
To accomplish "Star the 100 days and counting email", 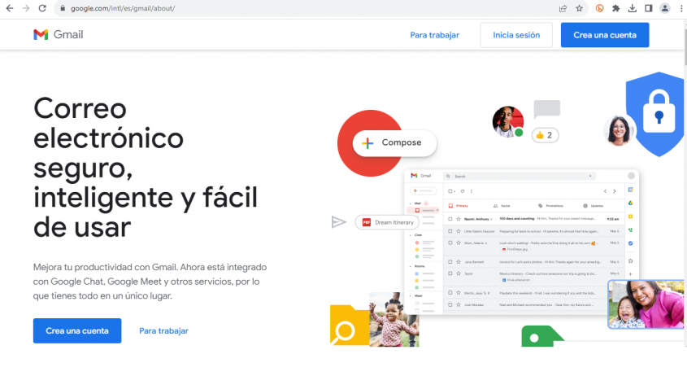I will click(x=459, y=218).
